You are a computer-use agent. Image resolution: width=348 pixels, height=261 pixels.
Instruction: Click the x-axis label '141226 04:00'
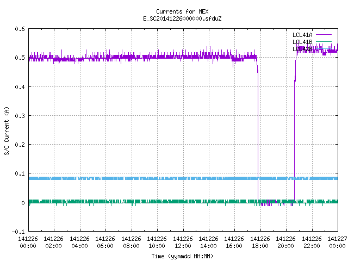point(79,242)
